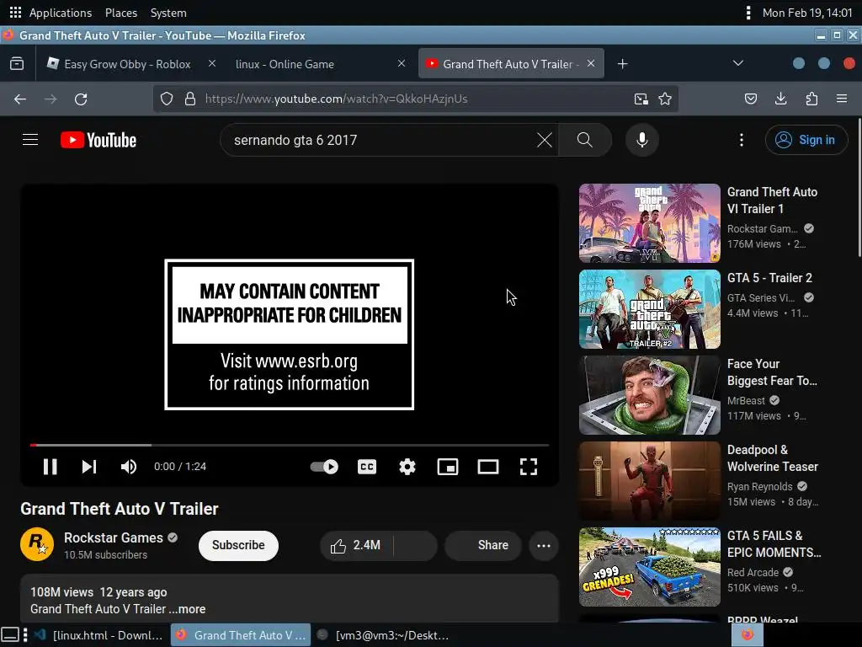
Task: Like the video with 2.4M likes
Action: pos(356,545)
